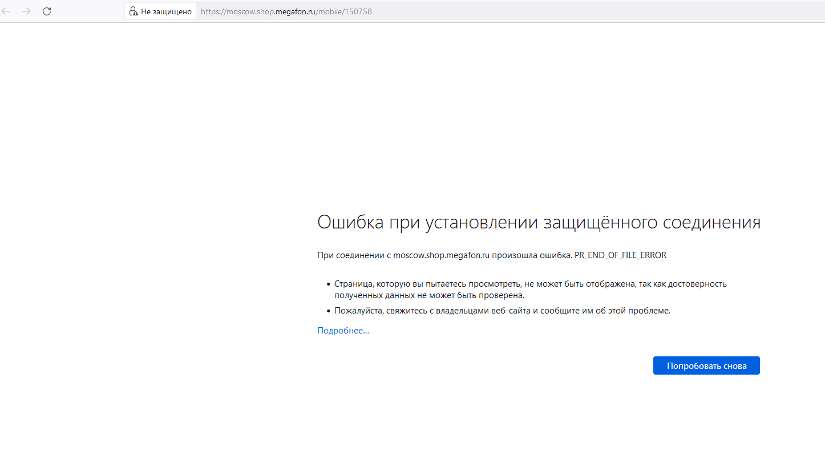
Task: Reload the page with refresh icon
Action: click(47, 11)
